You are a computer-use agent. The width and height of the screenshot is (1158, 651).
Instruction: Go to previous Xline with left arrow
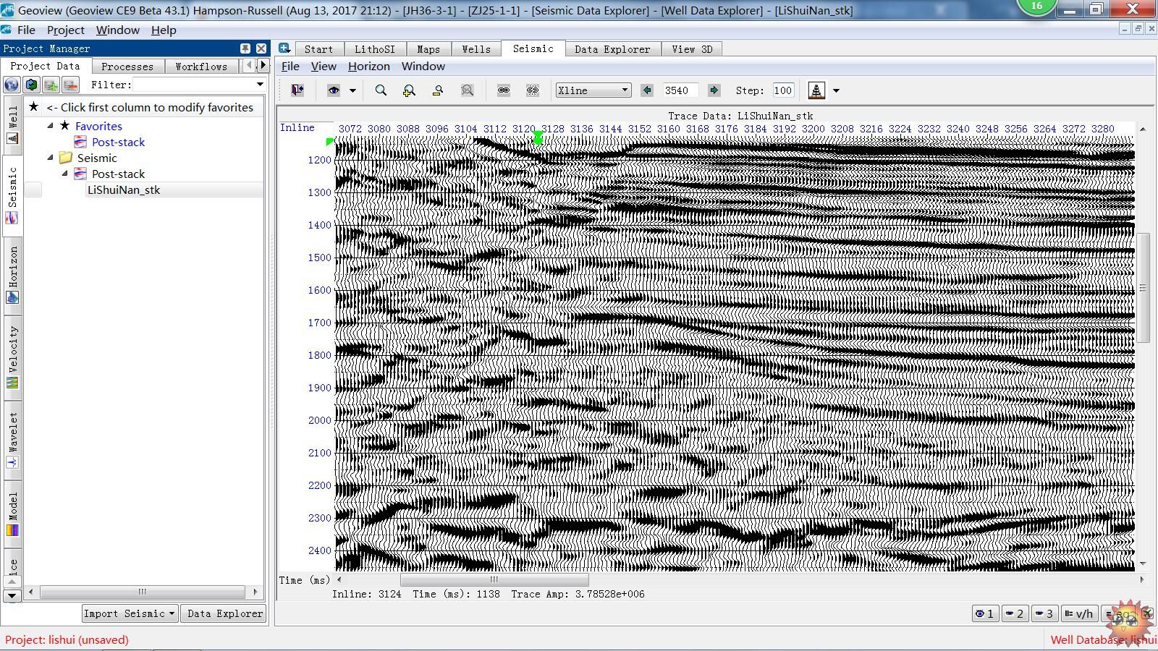[647, 90]
